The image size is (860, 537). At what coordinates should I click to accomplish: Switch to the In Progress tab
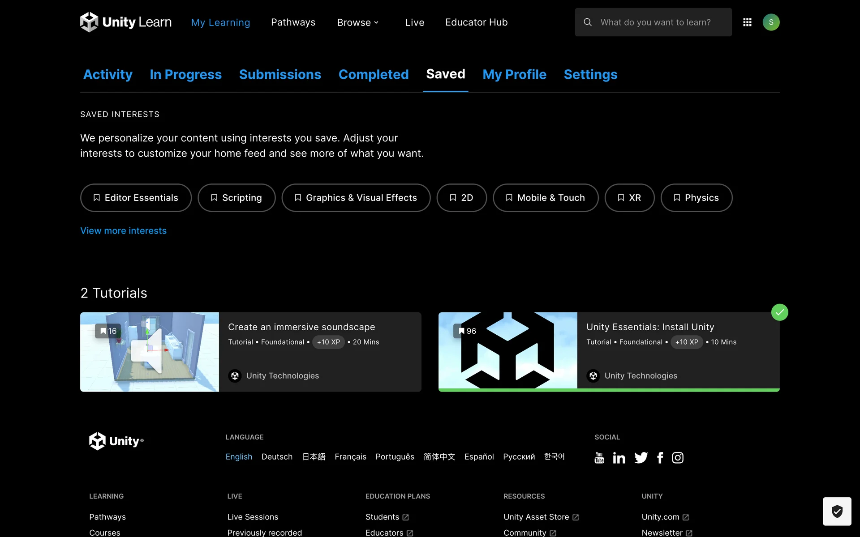pos(185,74)
